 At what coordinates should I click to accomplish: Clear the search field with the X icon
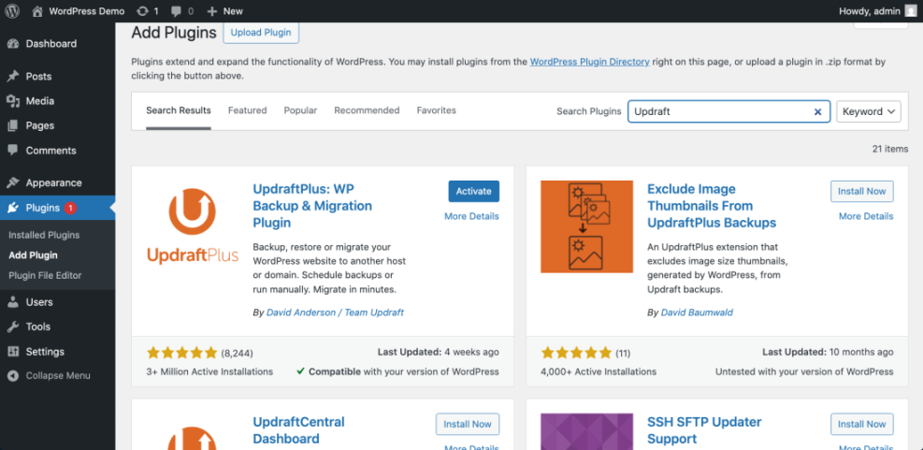tap(817, 111)
